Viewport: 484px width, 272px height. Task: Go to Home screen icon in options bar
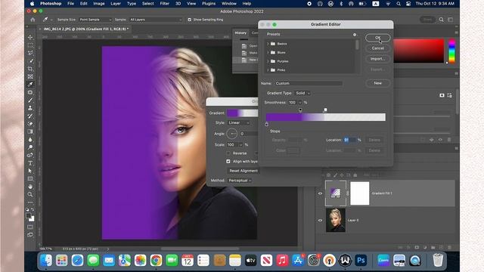(33, 20)
